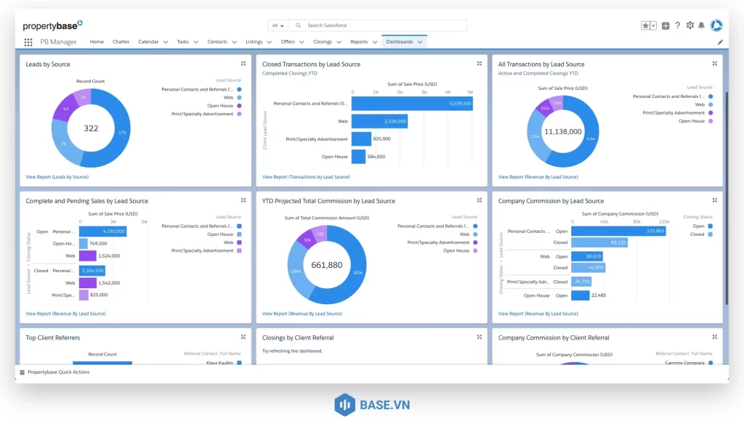744x426 pixels.
Task: Click the Web legend color swatch in Leads by Source
Action: tap(239, 97)
